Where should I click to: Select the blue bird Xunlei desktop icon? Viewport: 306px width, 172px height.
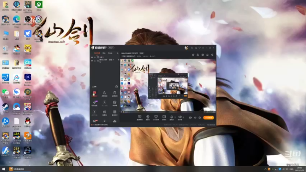28,35
